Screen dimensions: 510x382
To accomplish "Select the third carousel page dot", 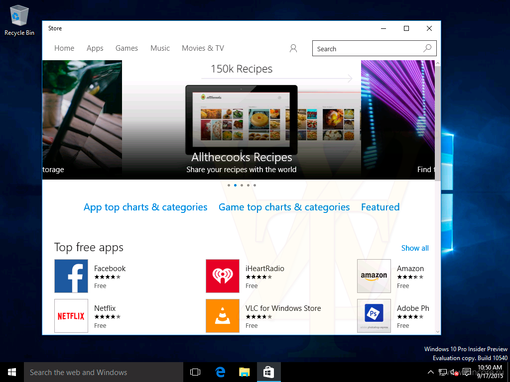I will tap(242, 185).
